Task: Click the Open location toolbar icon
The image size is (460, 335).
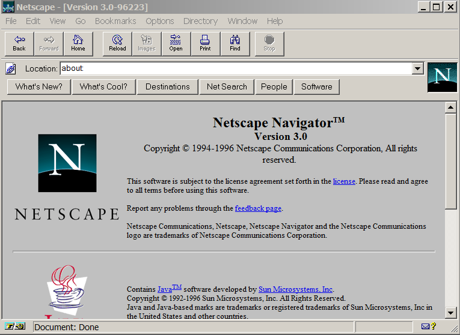Action: pos(176,44)
